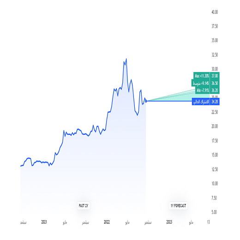The image size is (240, 240).
Task: Select the average +9.14% forecast tag
Action: (201, 83)
